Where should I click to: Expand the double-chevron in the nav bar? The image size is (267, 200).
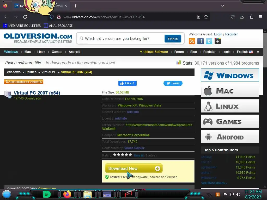point(258,52)
